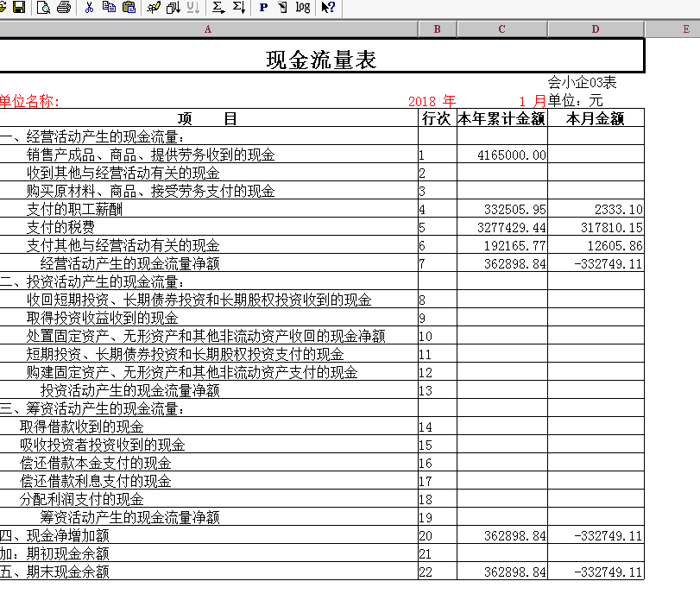Click the 行次 header cell
This screenshot has width=700, height=594.
click(x=438, y=118)
